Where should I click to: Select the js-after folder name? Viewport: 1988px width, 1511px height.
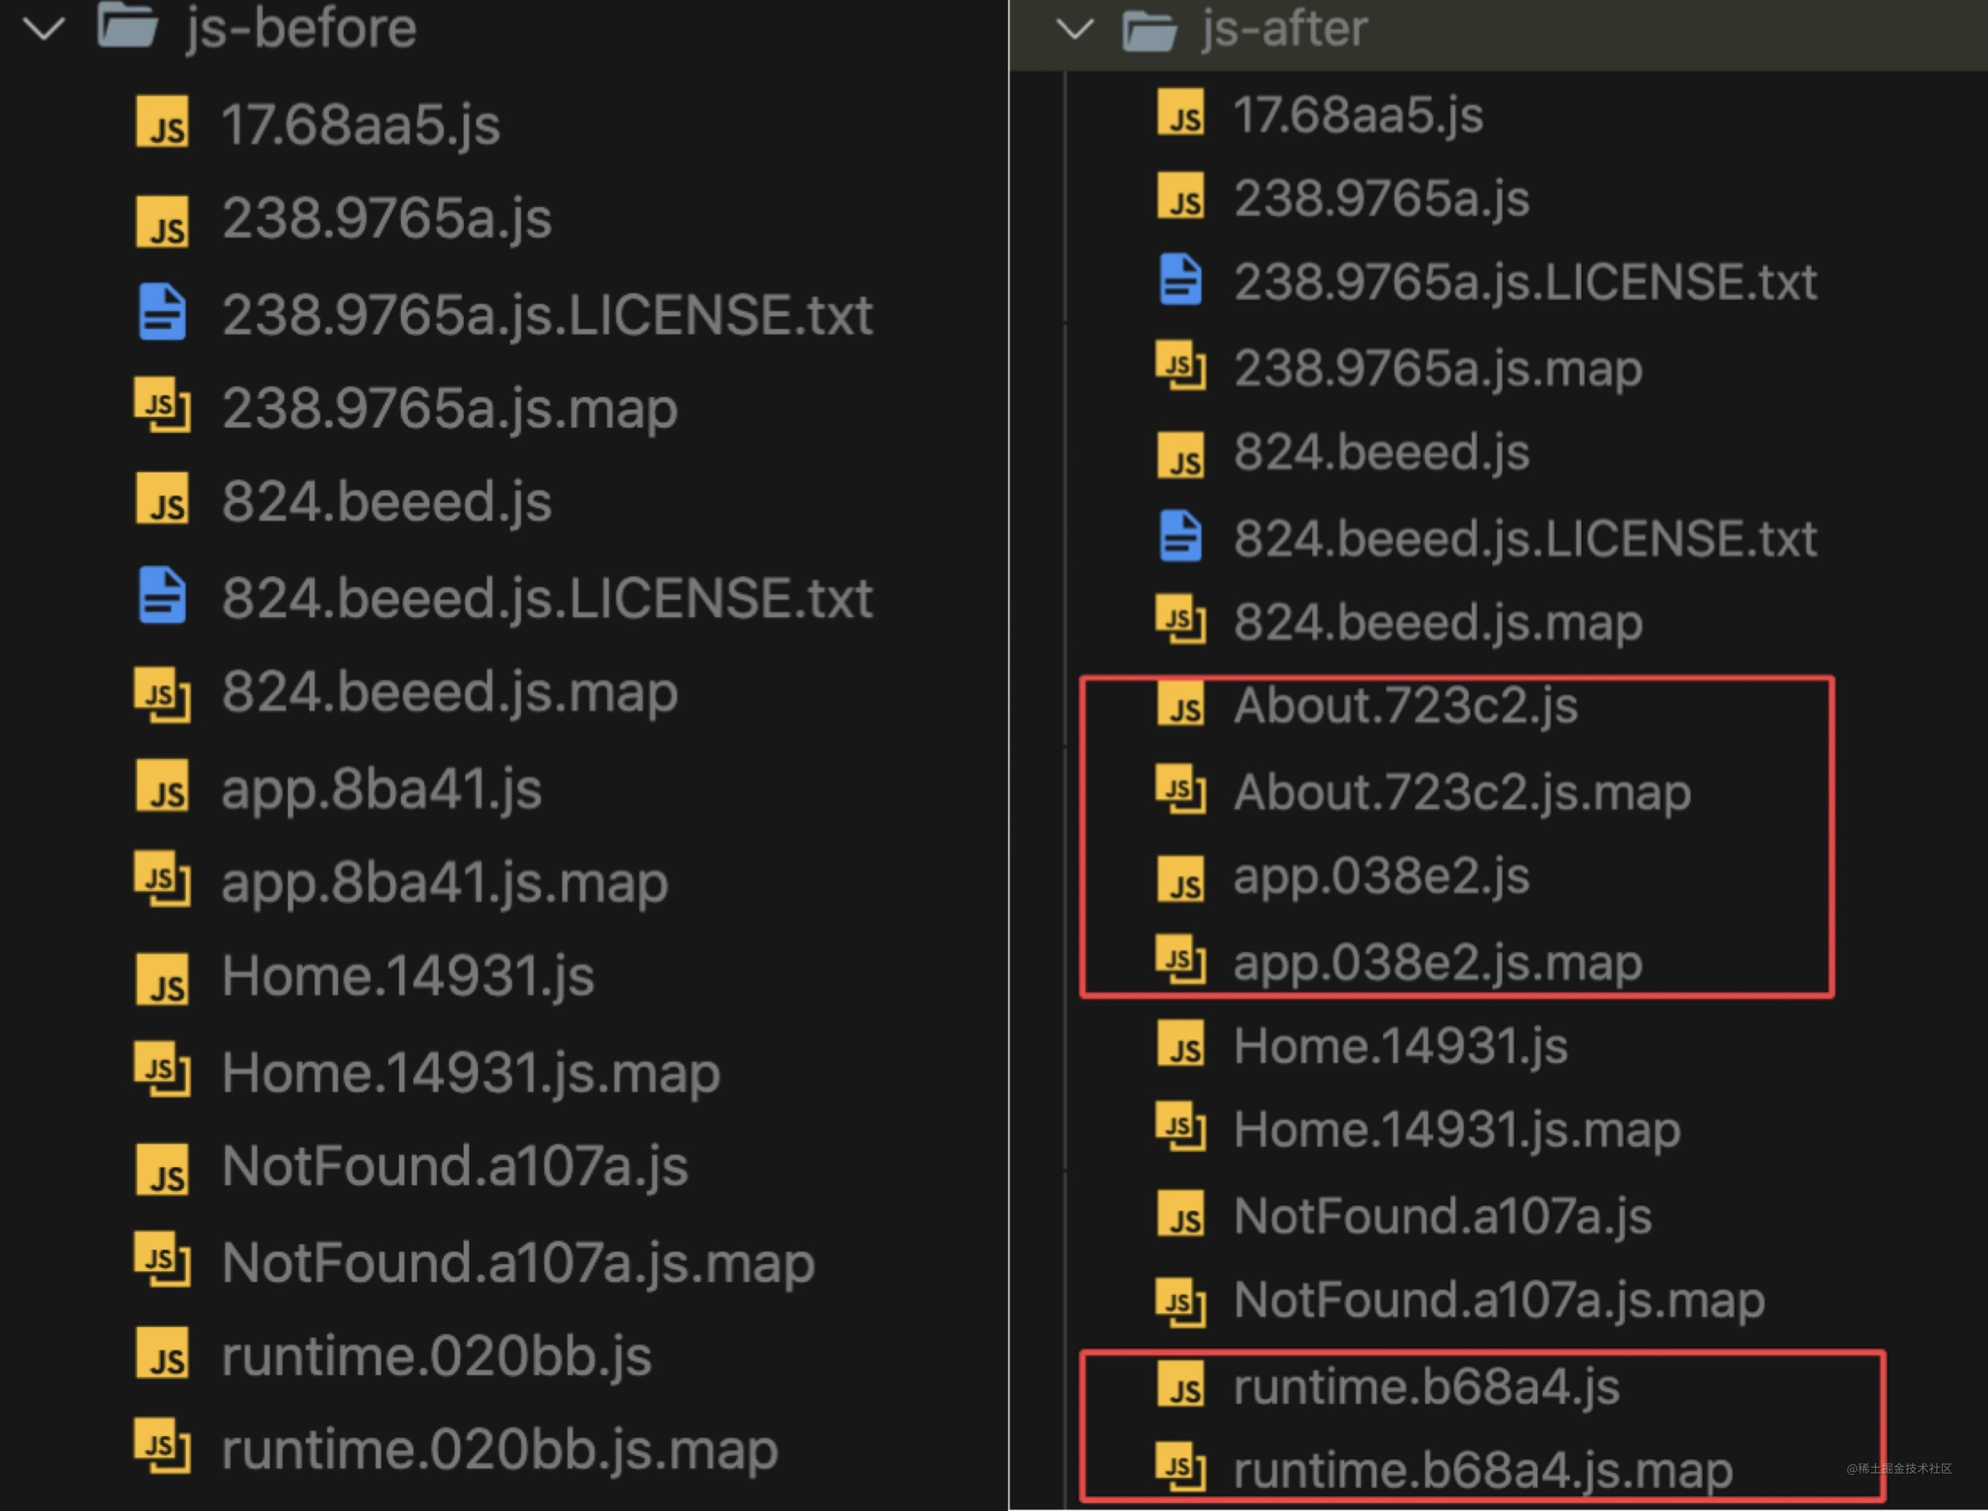pos(1285,29)
